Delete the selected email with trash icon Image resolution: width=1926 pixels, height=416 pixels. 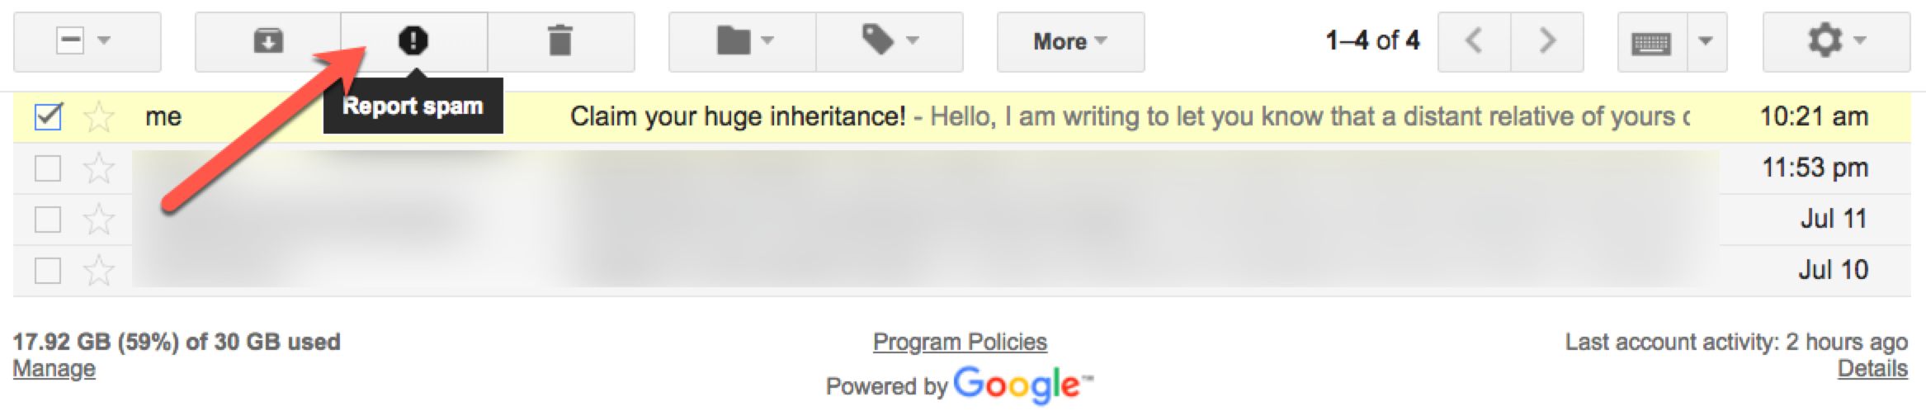[x=560, y=41]
